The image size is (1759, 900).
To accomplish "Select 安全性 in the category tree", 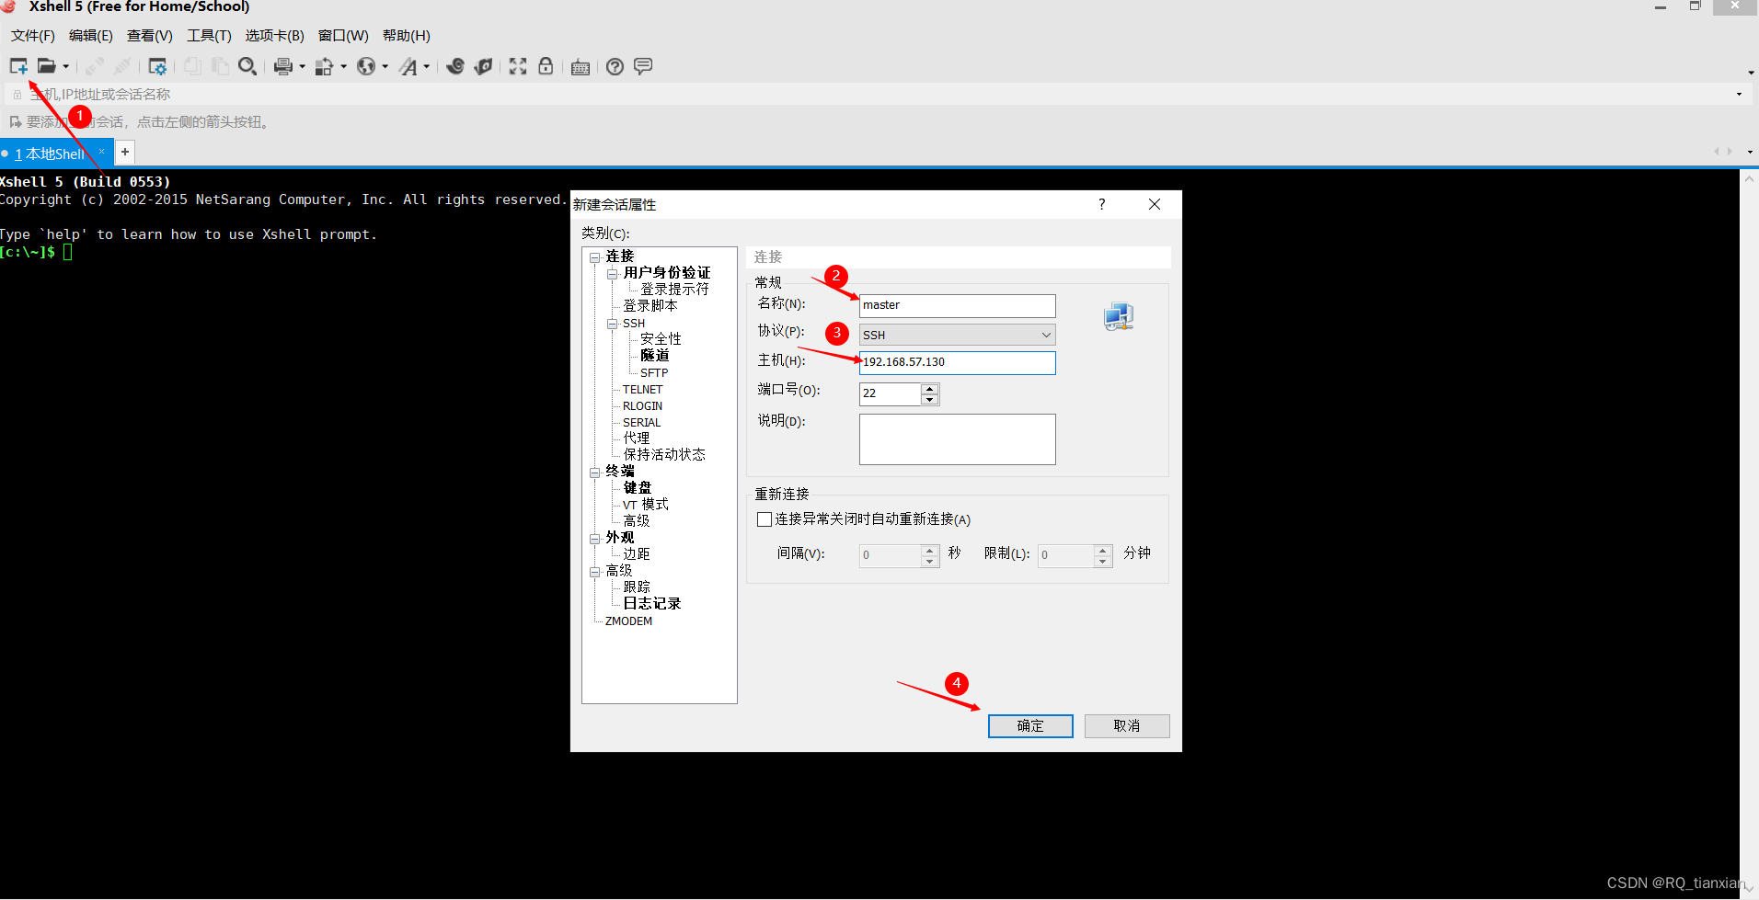I will tap(661, 339).
